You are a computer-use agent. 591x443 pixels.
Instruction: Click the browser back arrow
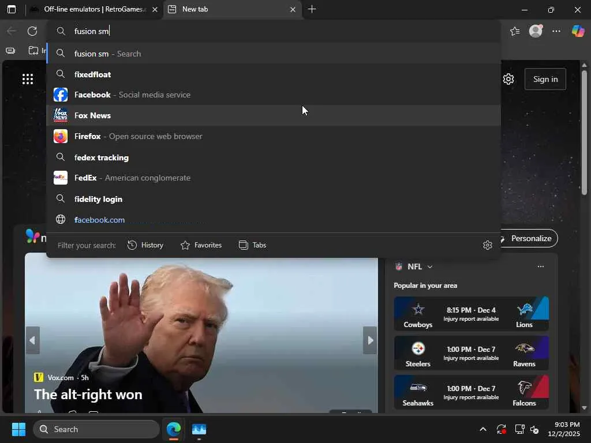(12, 31)
